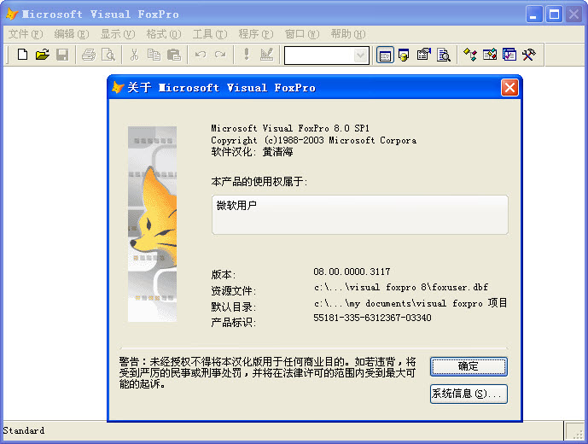Click the New file toolbar icon
The height and width of the screenshot is (444, 588).
pyautogui.click(x=22, y=55)
